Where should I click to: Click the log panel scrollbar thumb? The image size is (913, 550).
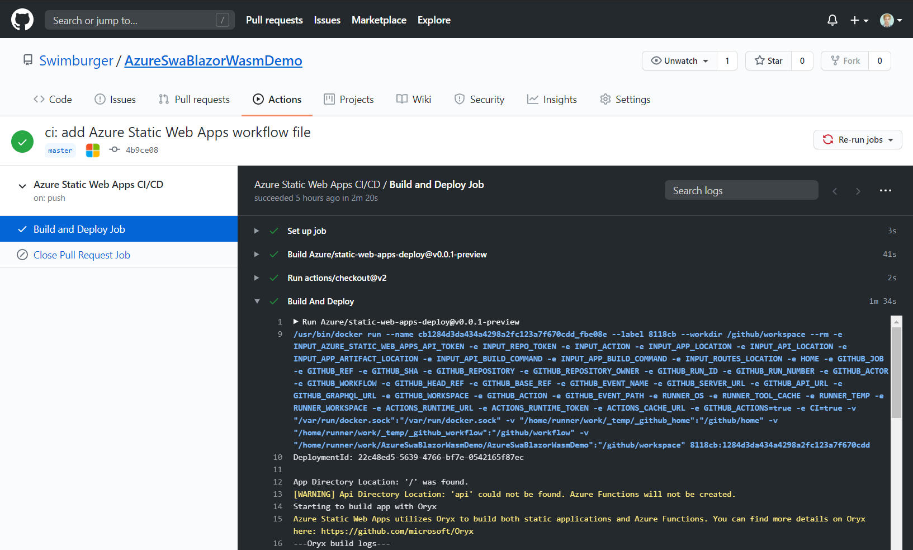[897, 373]
